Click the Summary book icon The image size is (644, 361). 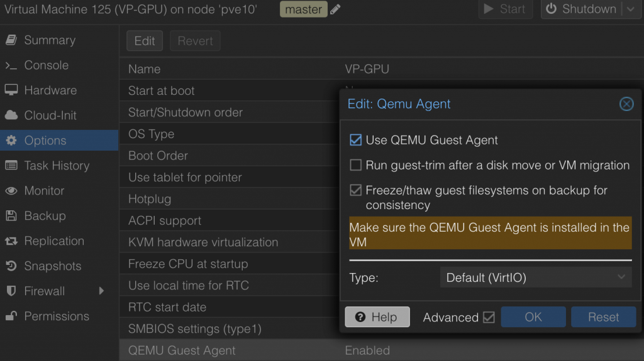click(11, 40)
